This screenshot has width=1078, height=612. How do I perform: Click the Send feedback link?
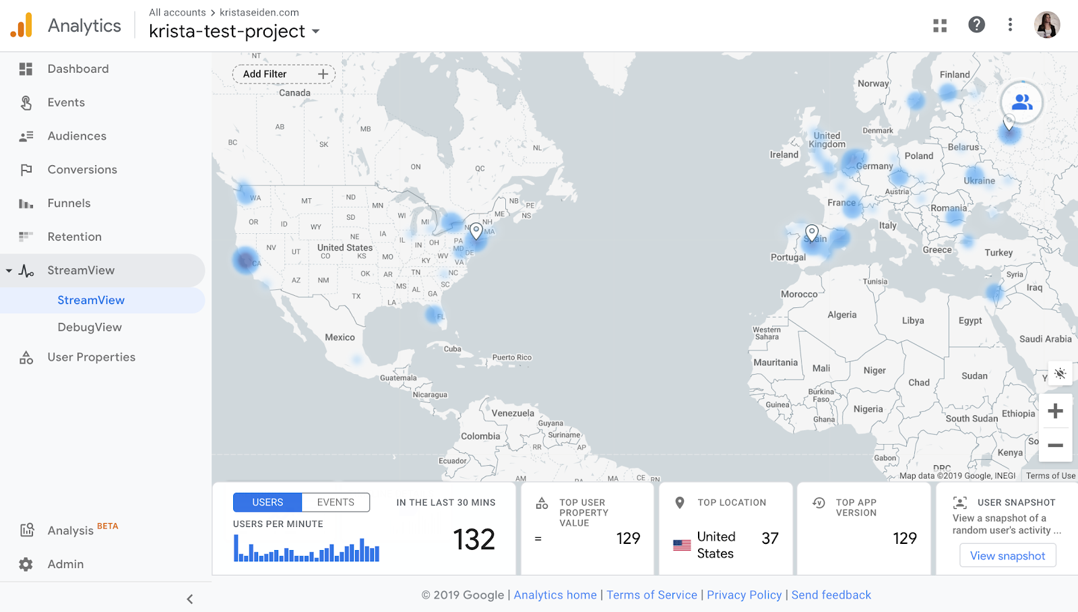click(831, 595)
